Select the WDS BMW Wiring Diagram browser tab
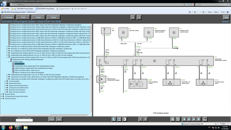The image size is (231, 130). coord(19,12)
